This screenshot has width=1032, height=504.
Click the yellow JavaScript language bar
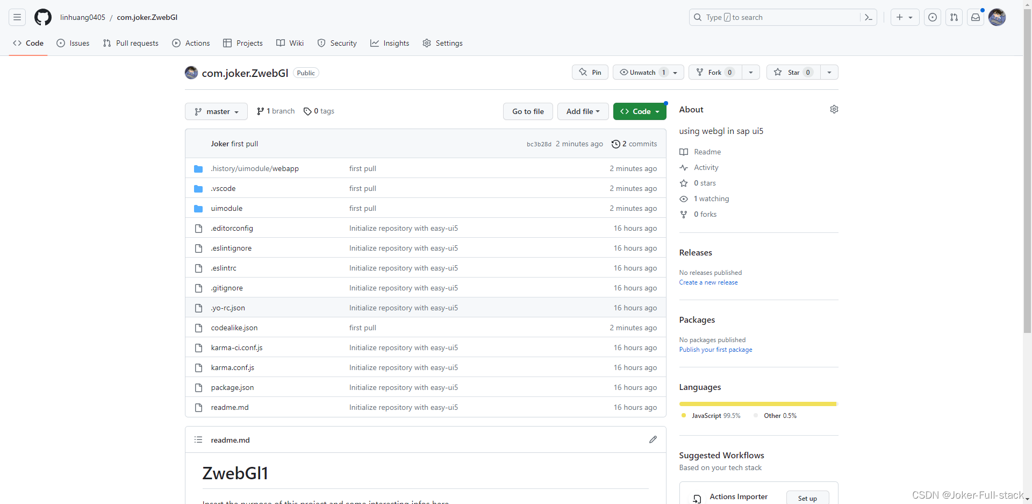click(758, 404)
